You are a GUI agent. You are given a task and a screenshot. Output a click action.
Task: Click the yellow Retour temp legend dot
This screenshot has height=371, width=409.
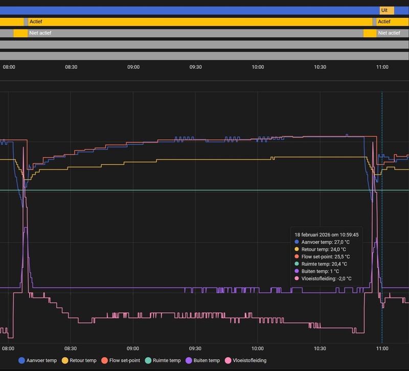pos(65,360)
